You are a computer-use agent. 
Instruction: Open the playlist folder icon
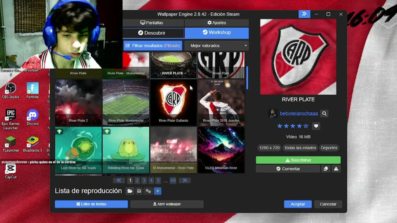[130, 191]
